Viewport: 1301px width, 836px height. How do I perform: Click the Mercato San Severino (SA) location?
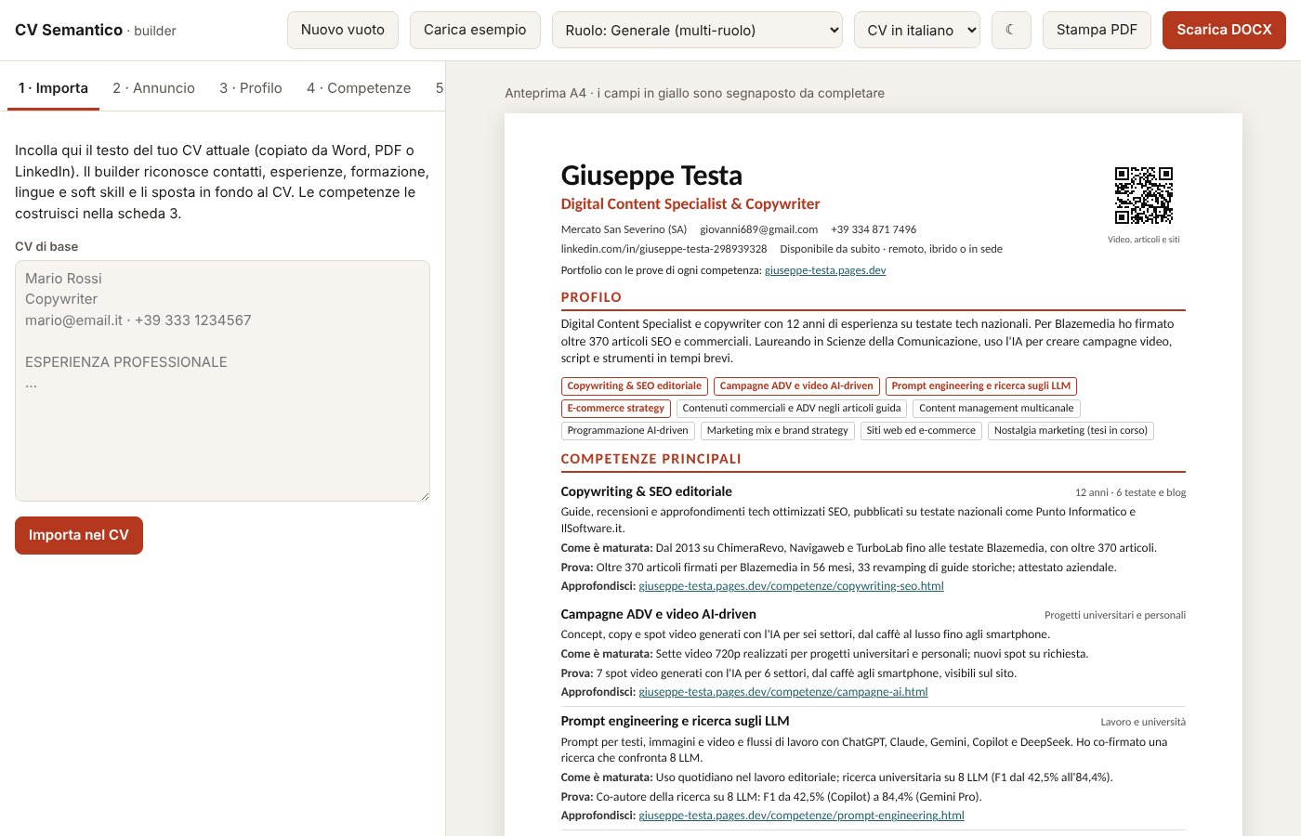[x=624, y=229]
